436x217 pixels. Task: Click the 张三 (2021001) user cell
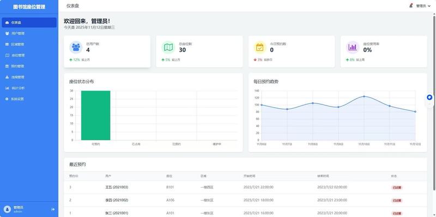click(x=117, y=213)
